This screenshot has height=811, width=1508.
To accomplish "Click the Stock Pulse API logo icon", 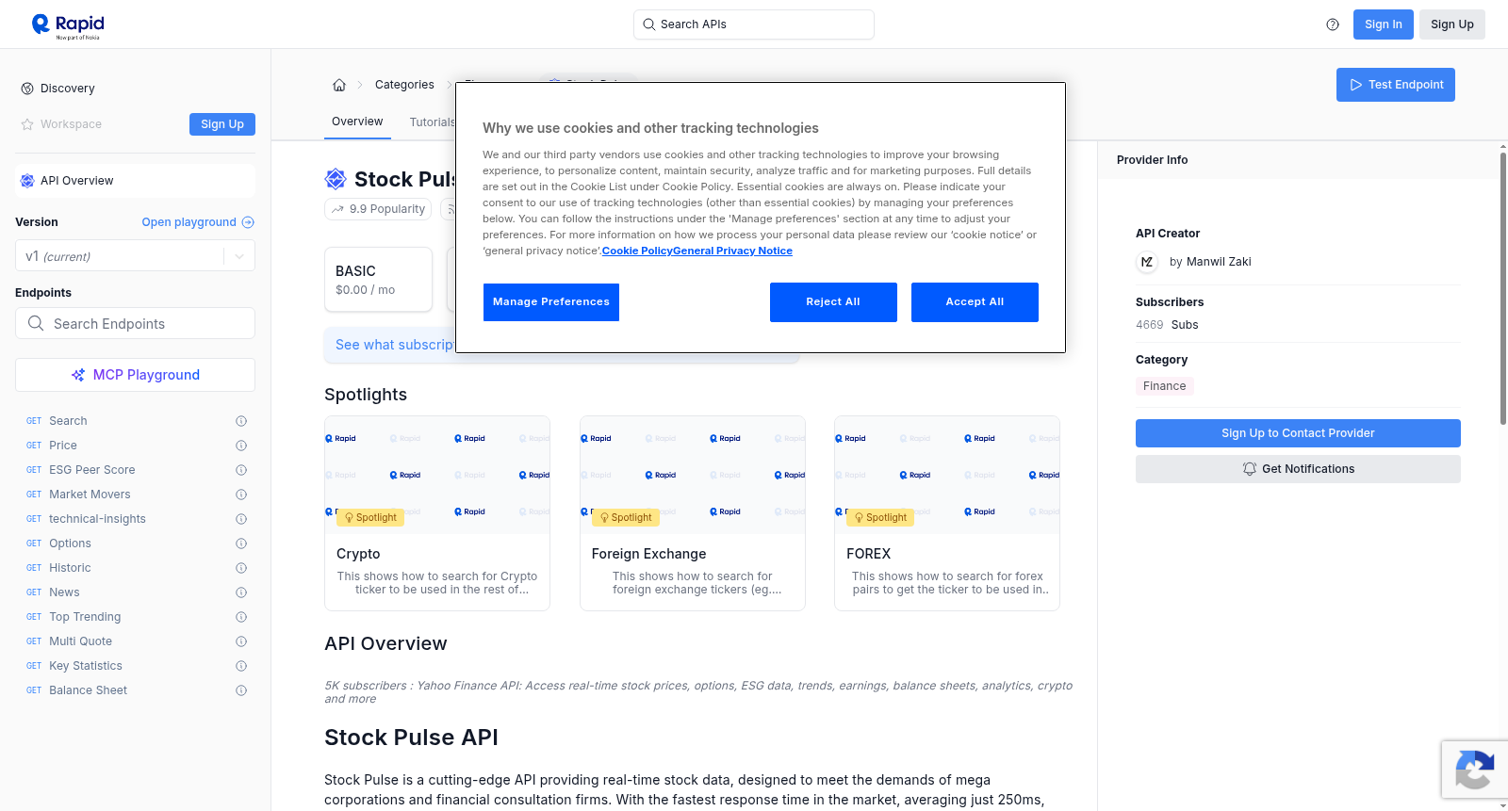I will pyautogui.click(x=336, y=179).
